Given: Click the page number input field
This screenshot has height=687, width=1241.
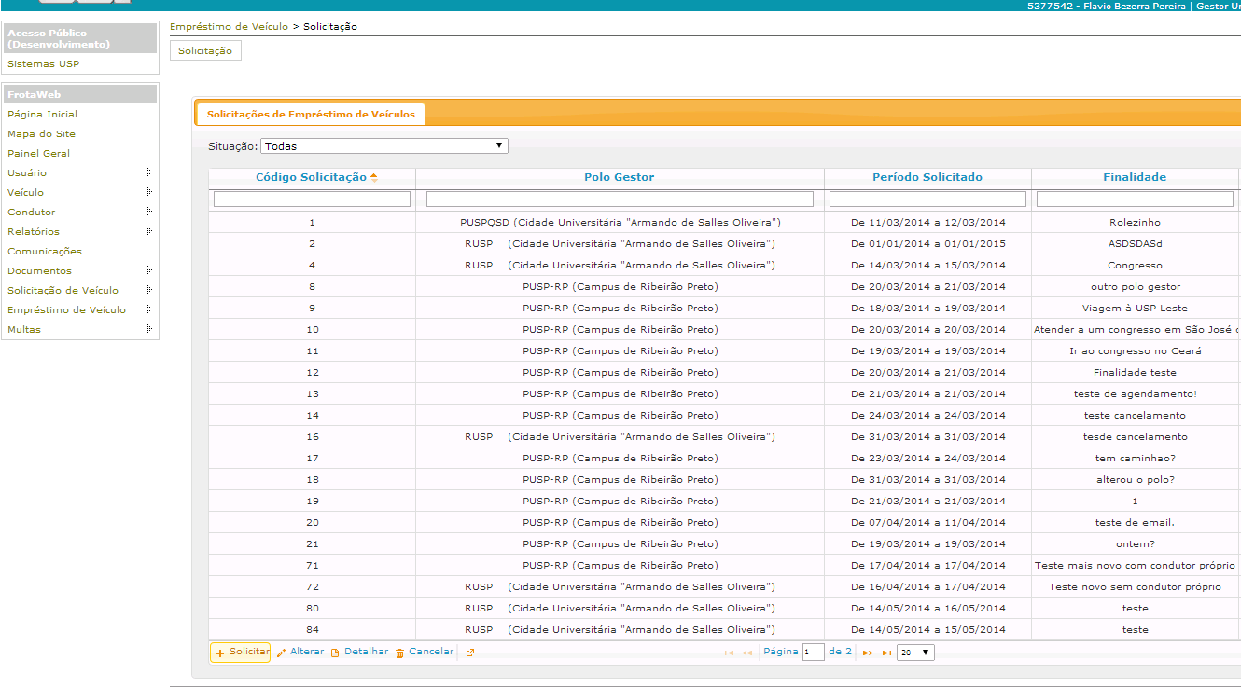Looking at the screenshot, I should [813, 653].
